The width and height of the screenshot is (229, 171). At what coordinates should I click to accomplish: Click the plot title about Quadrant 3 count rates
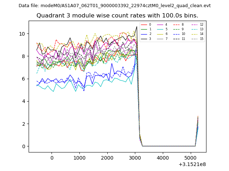[x=117, y=16]
